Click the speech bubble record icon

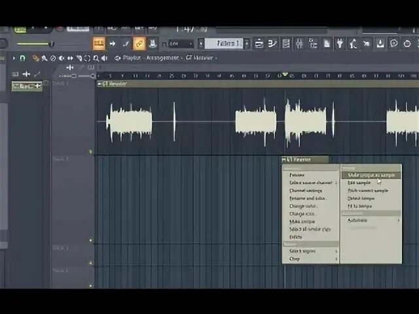coord(393,43)
